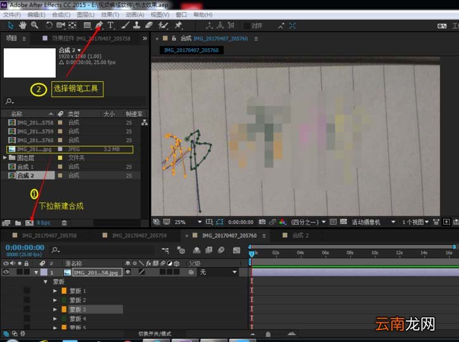Viewport: 459px width, 342px height.
Task: Toggle hide shy layers icon
Action: click(x=197, y=250)
